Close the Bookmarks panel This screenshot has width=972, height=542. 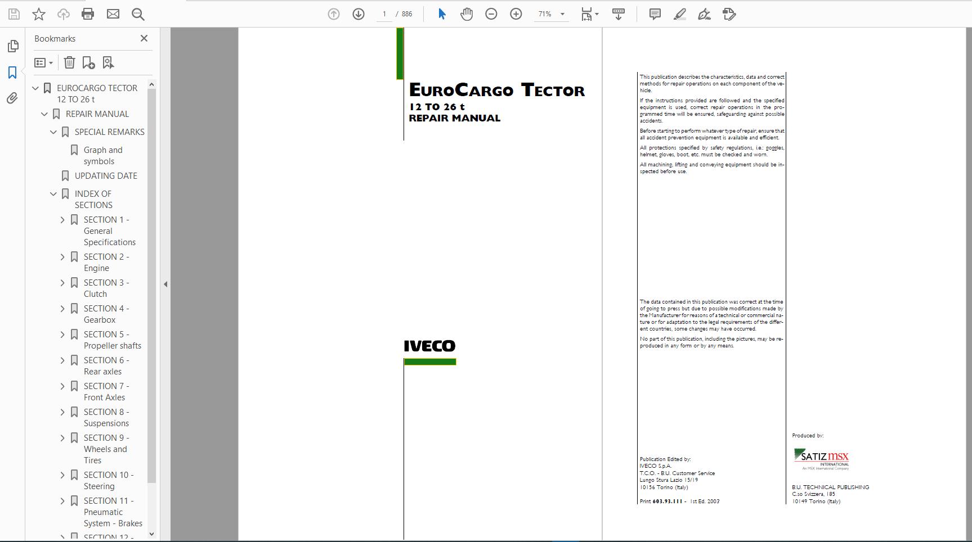144,38
